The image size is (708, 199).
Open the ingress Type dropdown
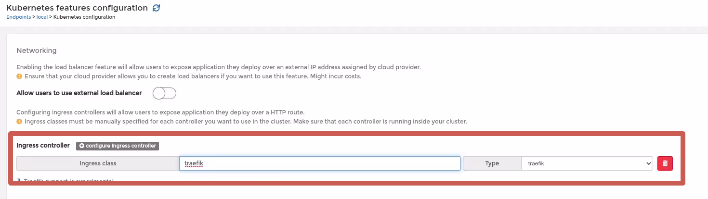[x=587, y=163]
